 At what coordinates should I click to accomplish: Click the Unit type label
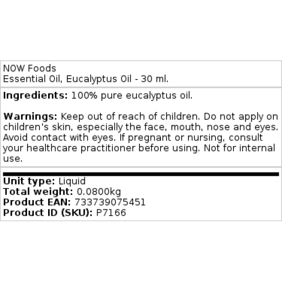[x=29, y=181]
